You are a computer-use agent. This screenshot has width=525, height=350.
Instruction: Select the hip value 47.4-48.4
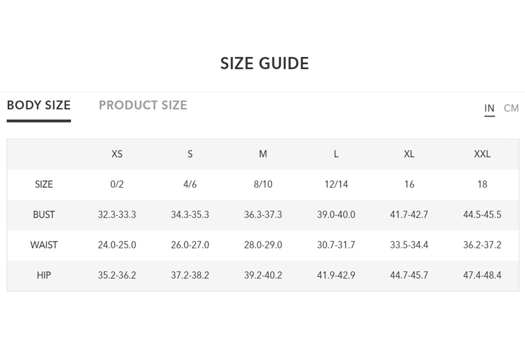482,275
